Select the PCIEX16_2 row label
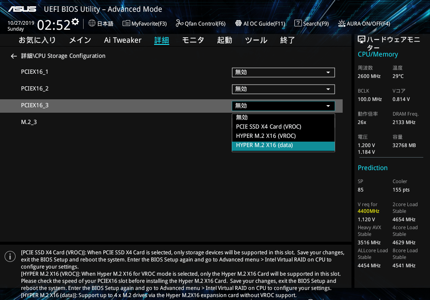The height and width of the screenshot is (300, 430). coord(34,89)
